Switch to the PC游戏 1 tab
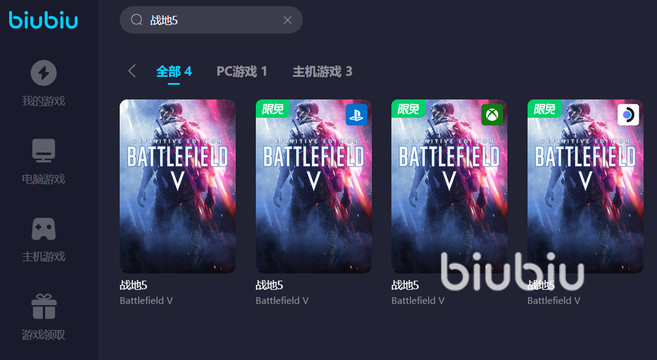 [x=242, y=71]
